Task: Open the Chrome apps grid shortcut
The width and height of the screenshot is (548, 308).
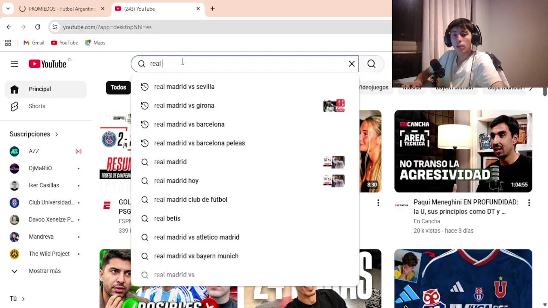Action: pos(8,43)
